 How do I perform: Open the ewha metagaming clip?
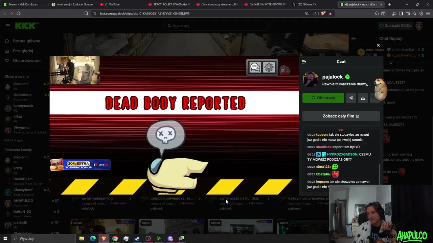[97, 198]
